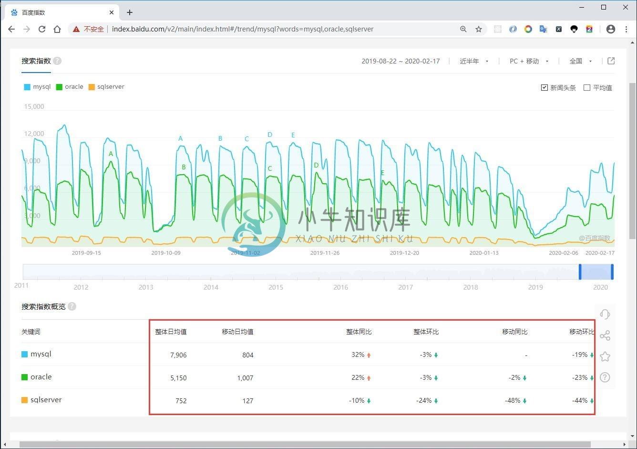The width and height of the screenshot is (637, 449).
Task: Click the 2015 position on timeline
Action: click(x=276, y=287)
